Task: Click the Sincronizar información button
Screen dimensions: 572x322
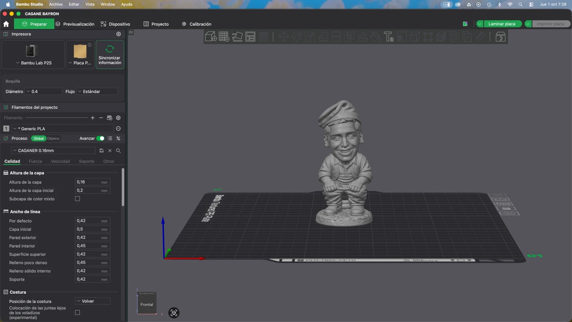Action: tap(110, 54)
